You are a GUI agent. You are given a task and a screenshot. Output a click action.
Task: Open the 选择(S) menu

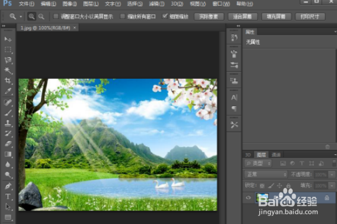point(135,4)
